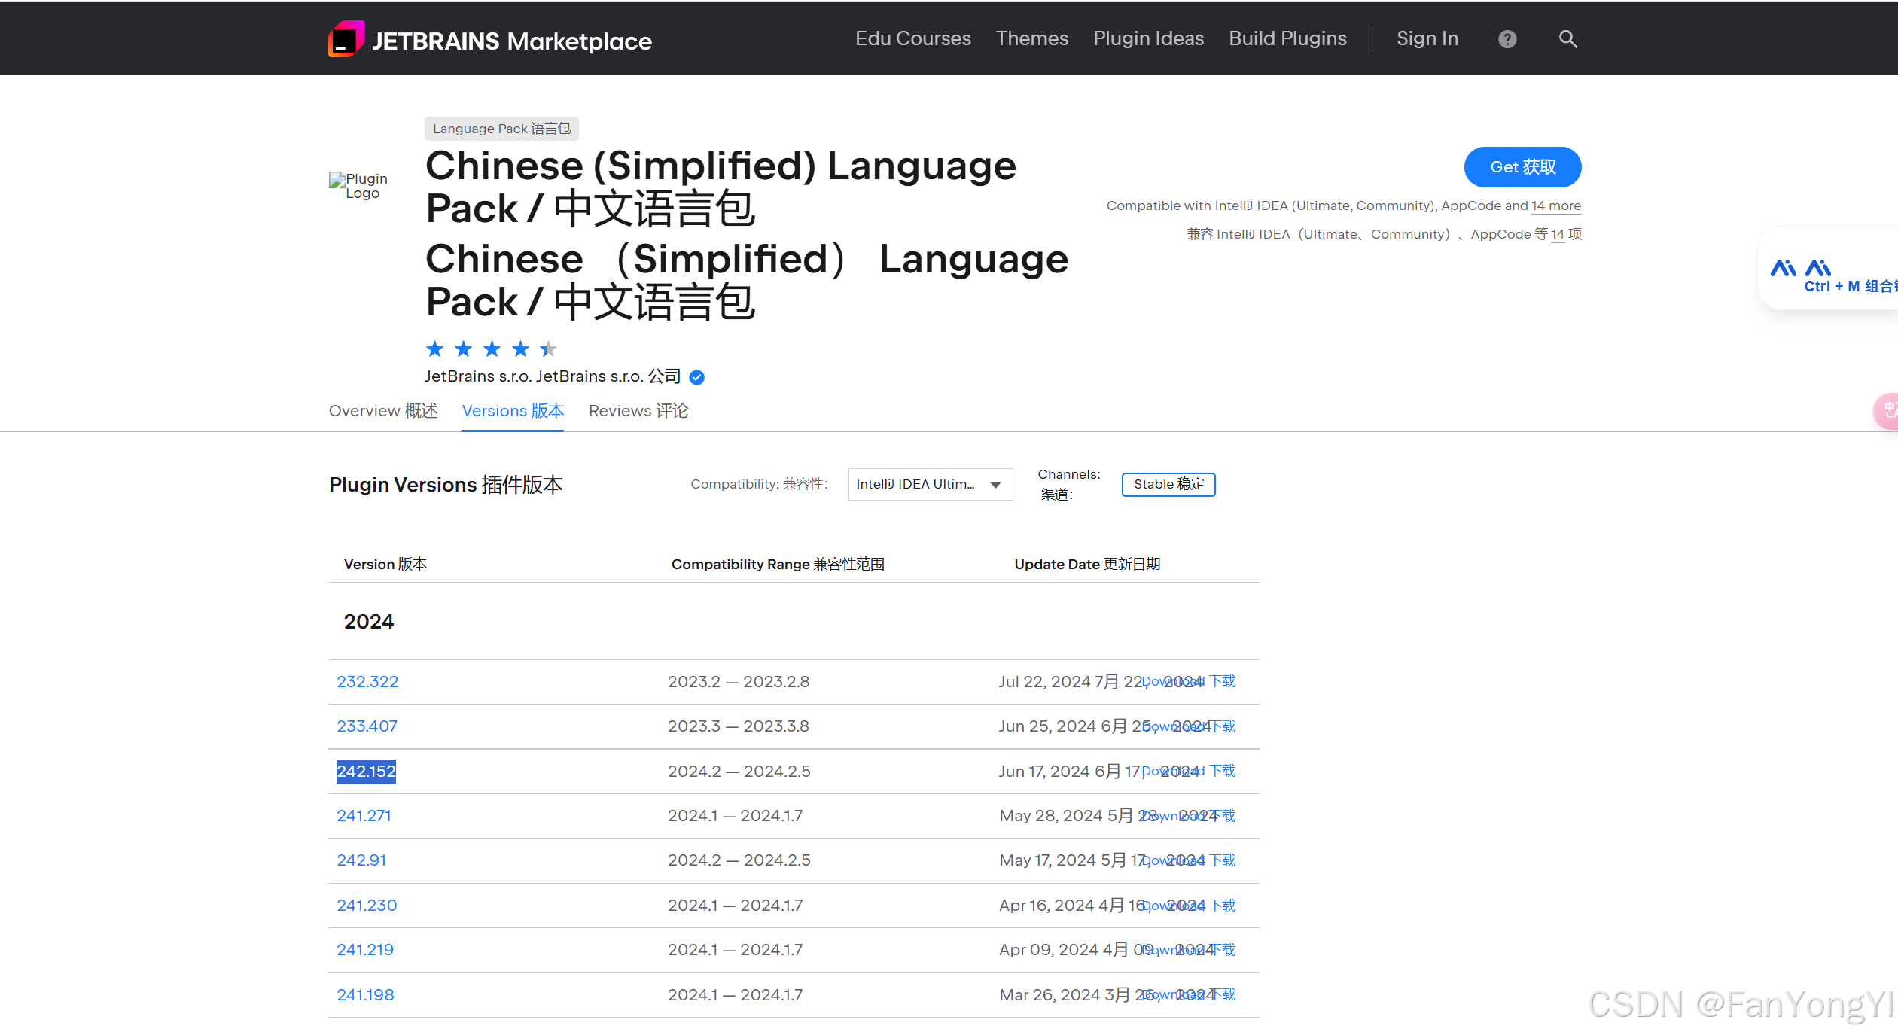Screen dimensions: 1898x1035
Task: Open version 233.407 link
Action: [367, 726]
